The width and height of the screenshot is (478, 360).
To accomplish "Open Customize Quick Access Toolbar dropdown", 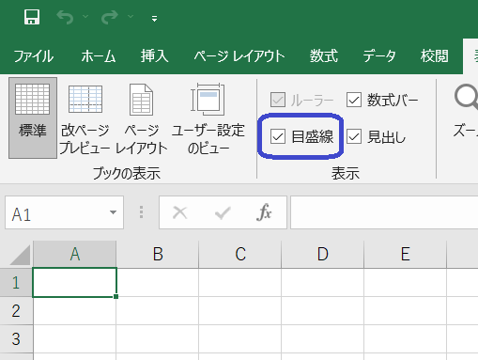I will coord(154,19).
